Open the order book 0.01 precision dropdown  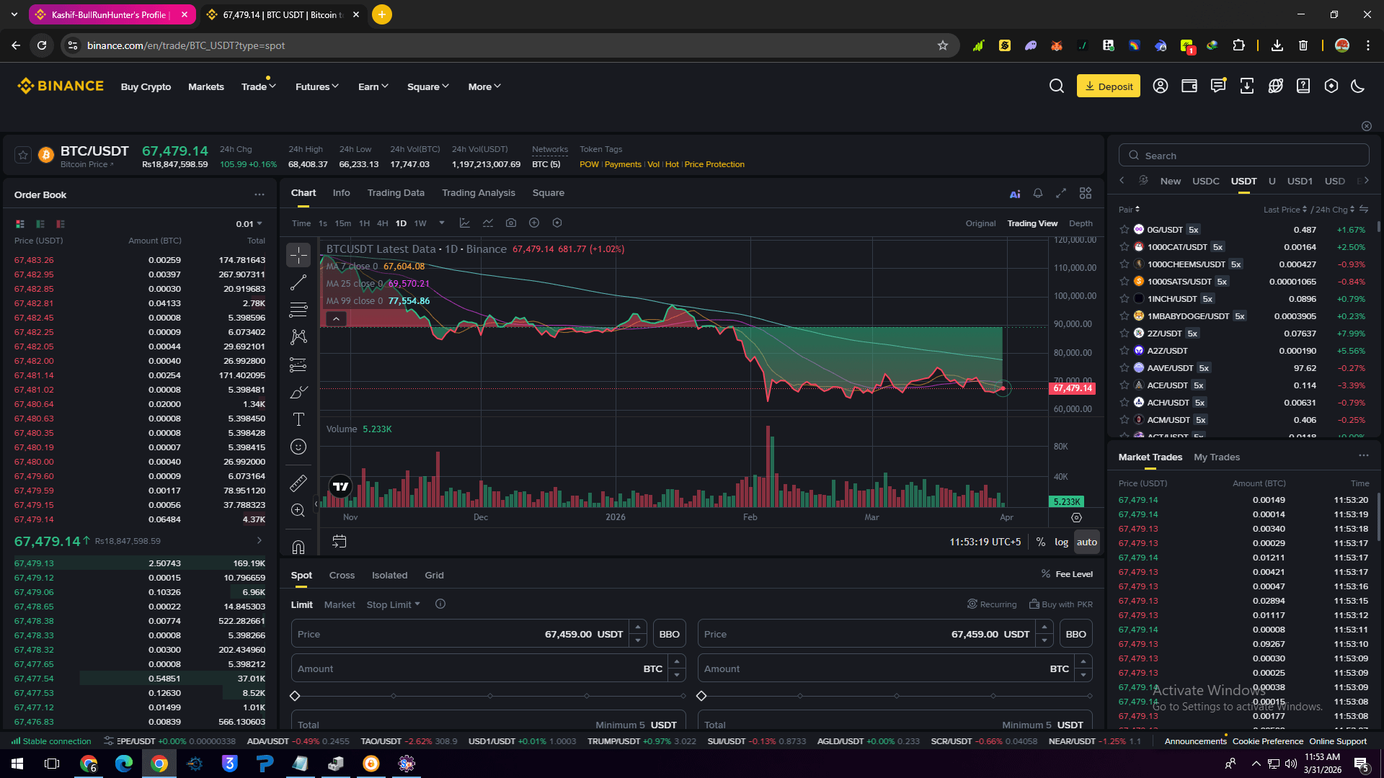(249, 224)
